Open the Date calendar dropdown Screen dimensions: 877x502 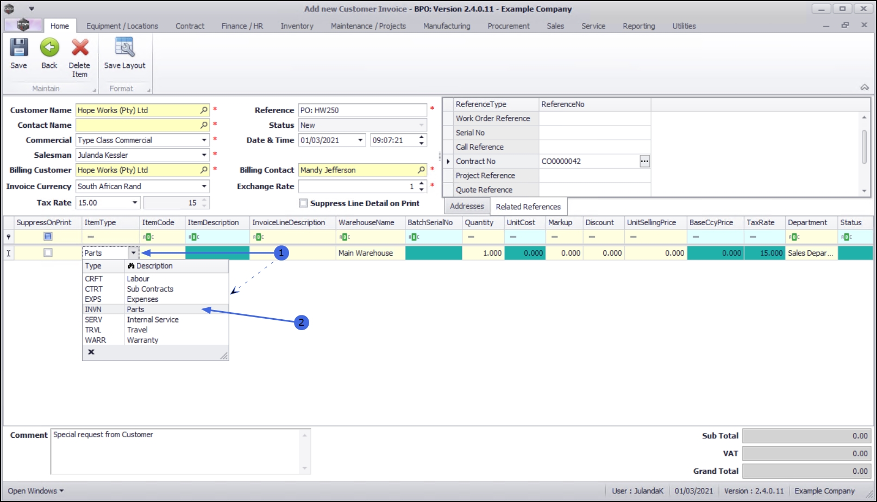360,140
